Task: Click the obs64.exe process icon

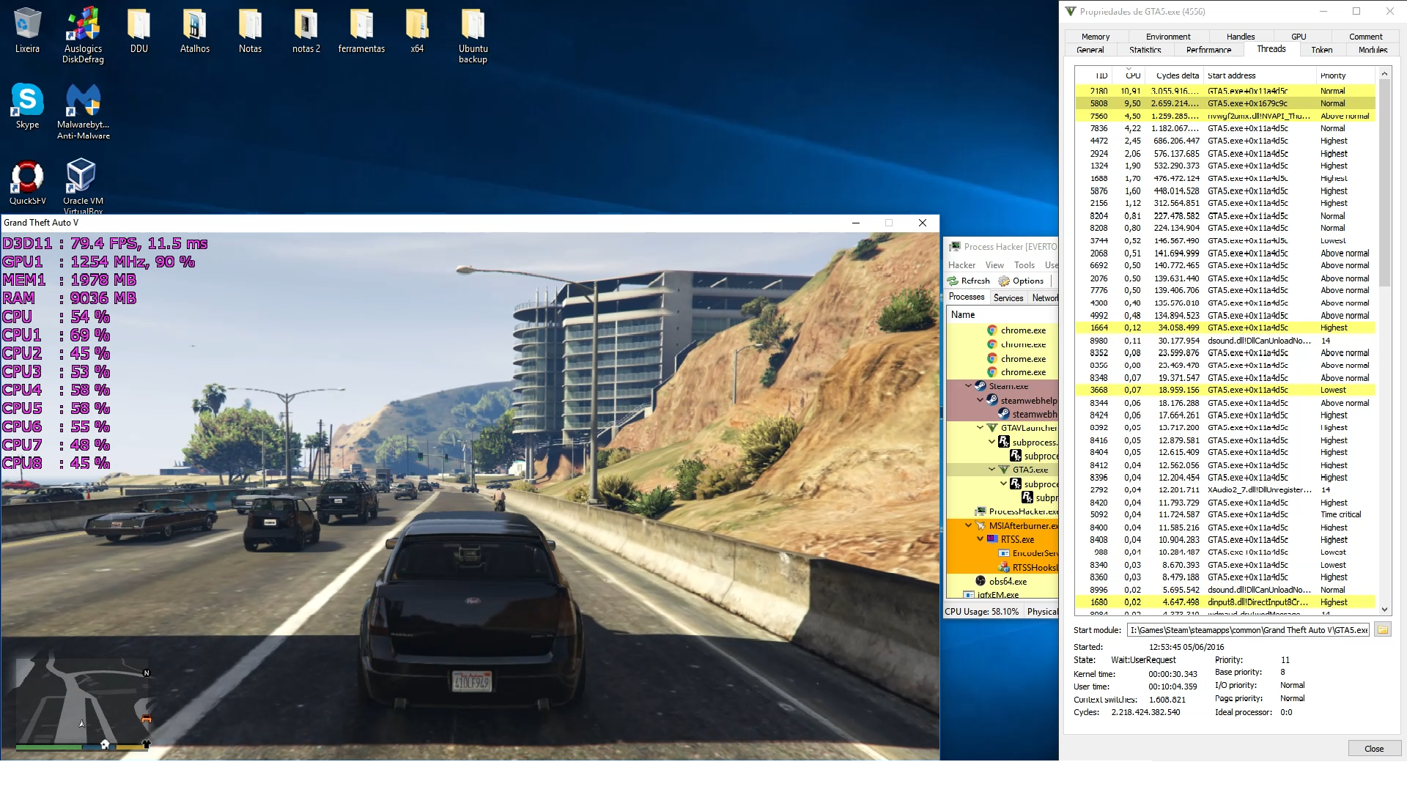Action: [981, 581]
